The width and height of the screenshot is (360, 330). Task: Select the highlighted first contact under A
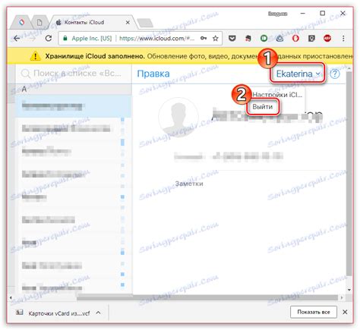[74, 106]
